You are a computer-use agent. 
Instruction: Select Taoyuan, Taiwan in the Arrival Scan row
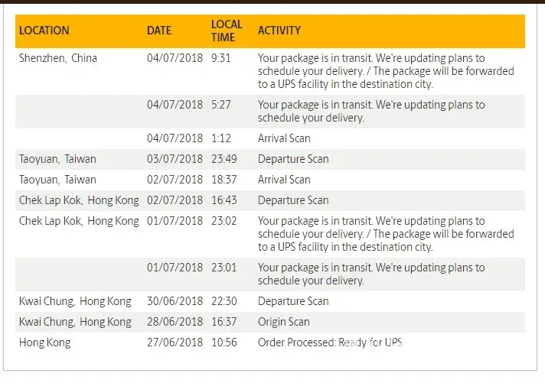tap(58, 180)
